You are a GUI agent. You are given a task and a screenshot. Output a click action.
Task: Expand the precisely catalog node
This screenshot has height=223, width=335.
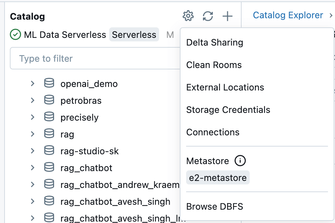(32, 117)
